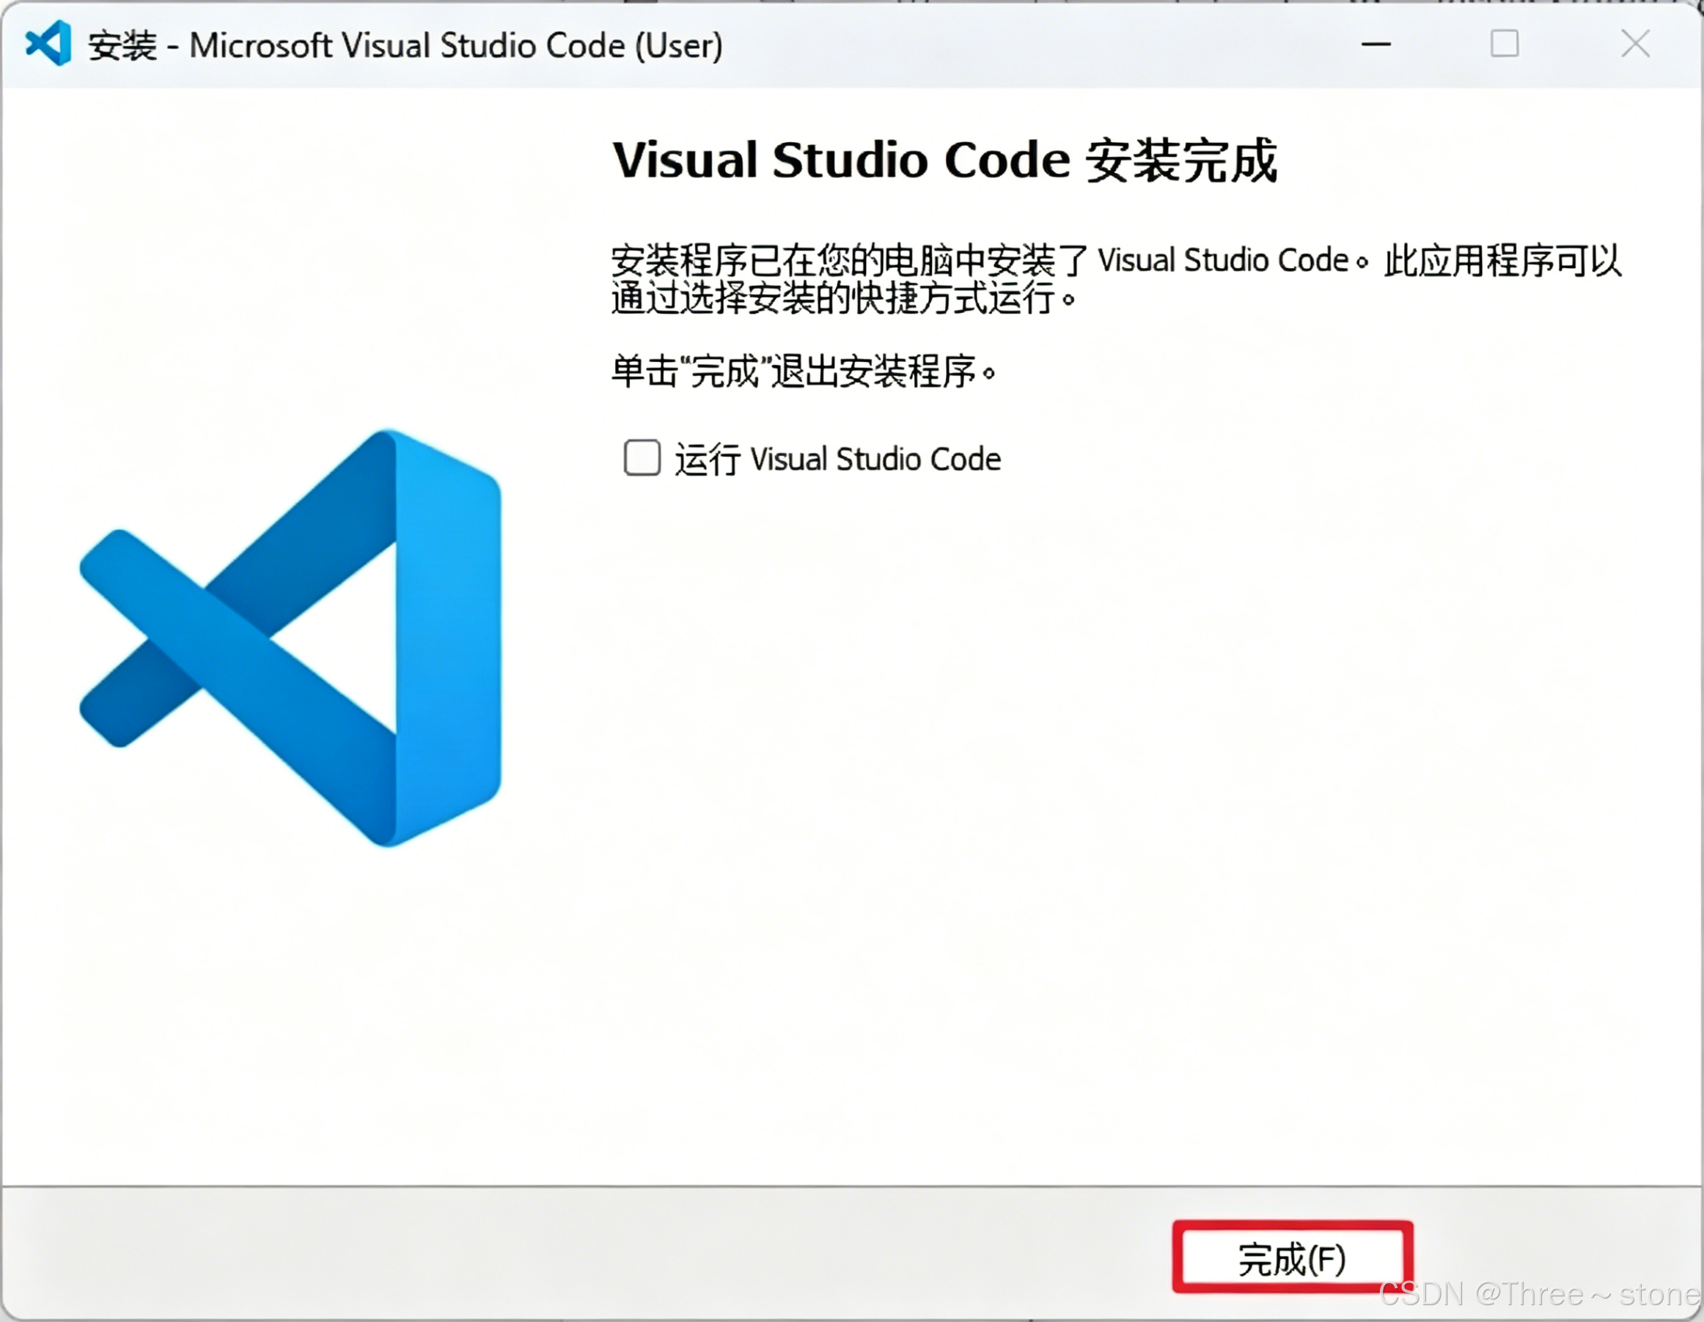Click the line 通过选择安装的快捷方式运行

tap(842, 299)
